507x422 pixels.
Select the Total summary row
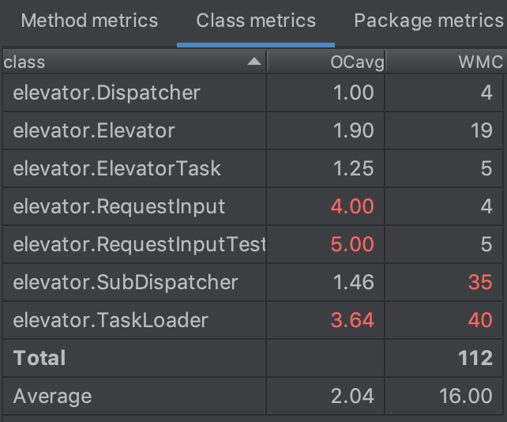pyautogui.click(x=39, y=358)
